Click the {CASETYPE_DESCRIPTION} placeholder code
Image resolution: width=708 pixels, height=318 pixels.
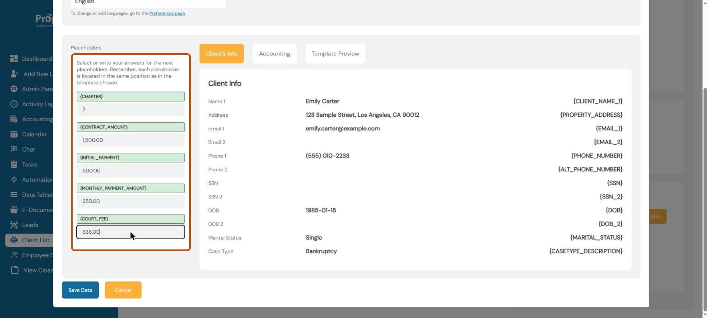click(x=586, y=251)
